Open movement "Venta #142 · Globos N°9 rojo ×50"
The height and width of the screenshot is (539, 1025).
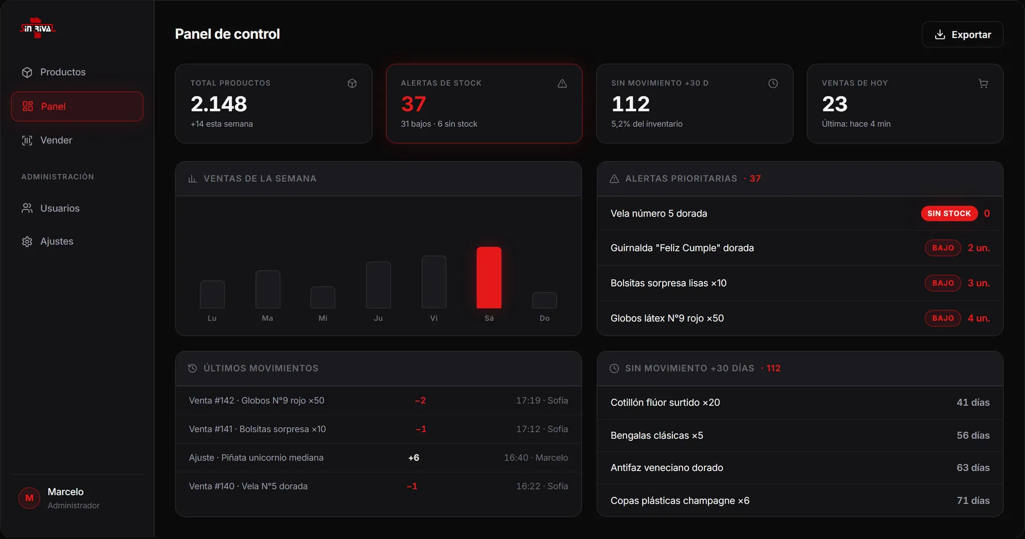coord(378,401)
